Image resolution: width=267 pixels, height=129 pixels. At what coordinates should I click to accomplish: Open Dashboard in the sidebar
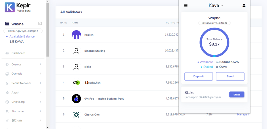tap(18, 53)
